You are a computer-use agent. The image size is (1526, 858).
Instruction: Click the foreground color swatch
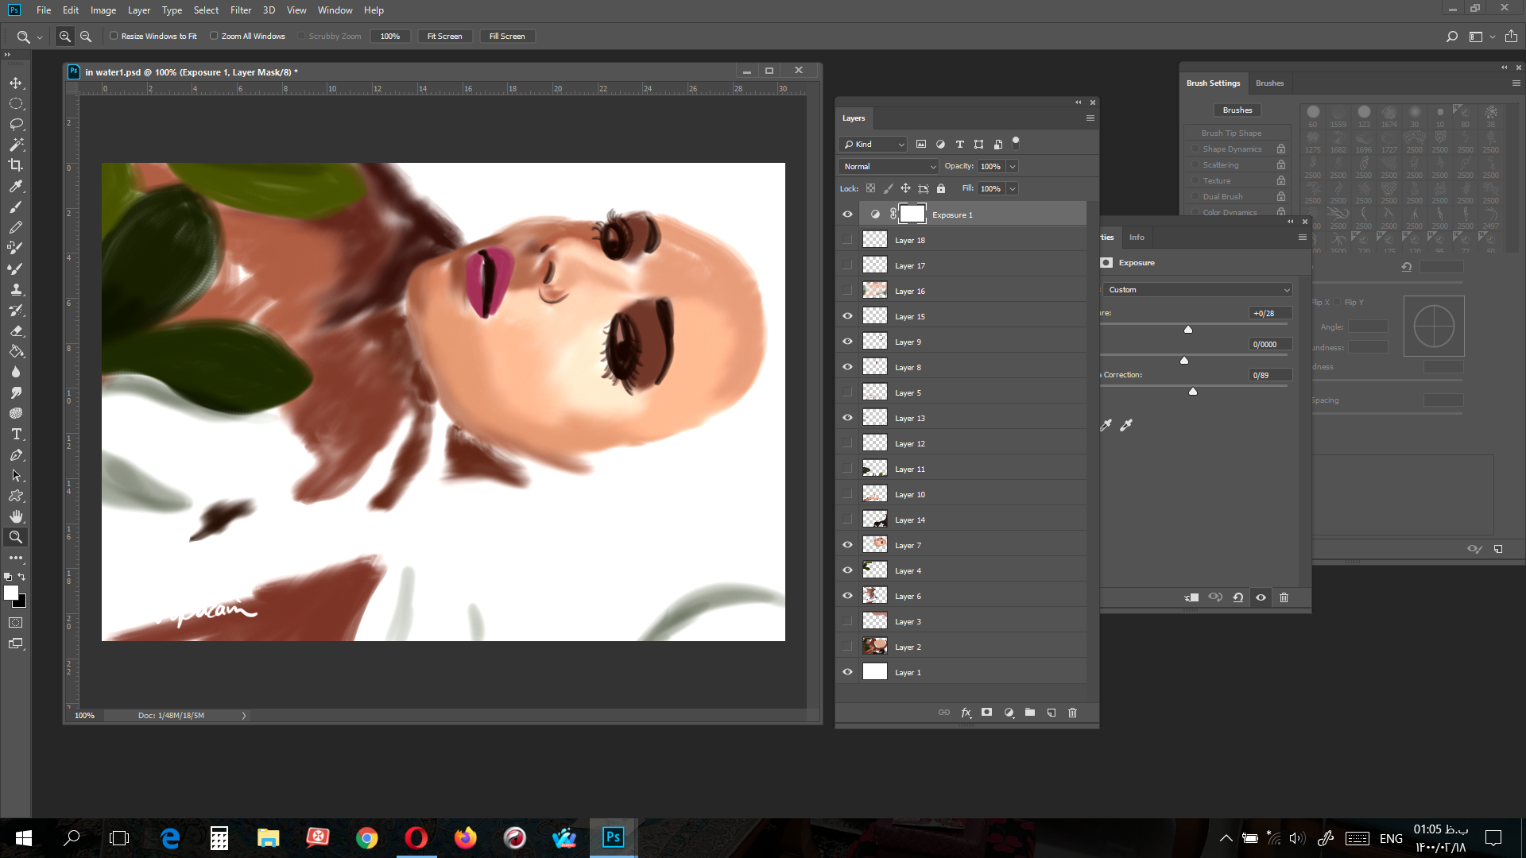(x=11, y=593)
